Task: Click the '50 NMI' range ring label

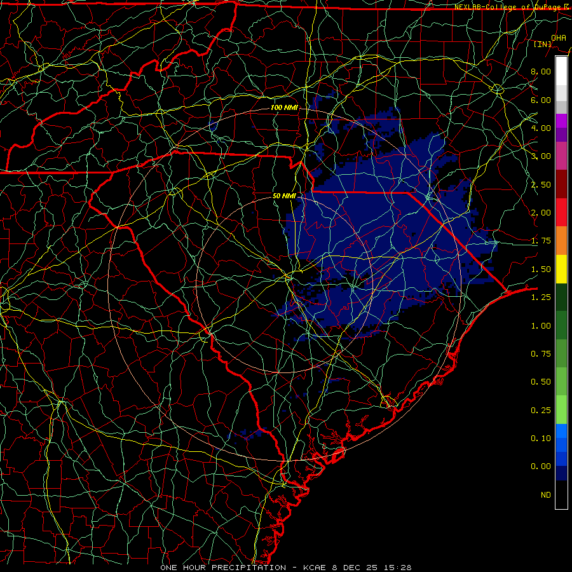Action: coord(284,196)
